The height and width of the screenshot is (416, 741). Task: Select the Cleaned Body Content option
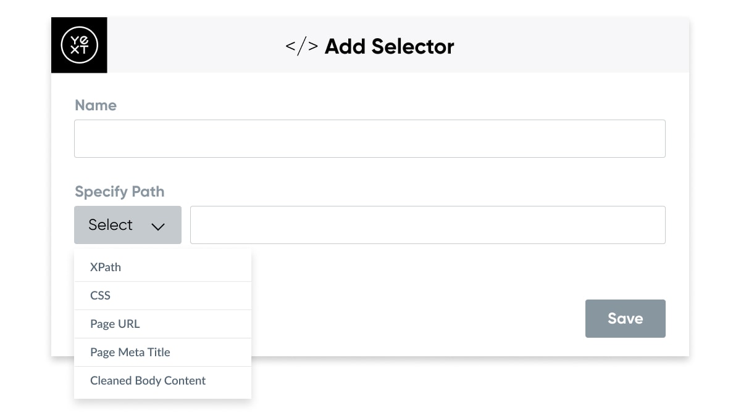tap(163, 381)
